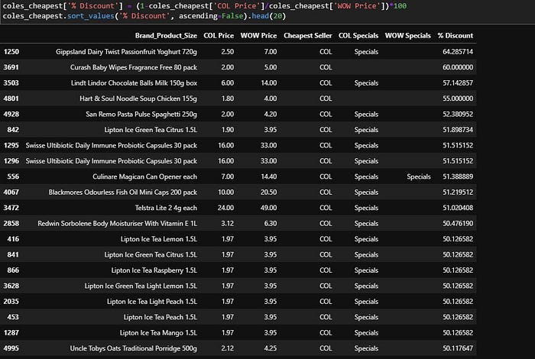Click the 51.219512 discount value
Screen dimensions: 535x359
(458, 192)
